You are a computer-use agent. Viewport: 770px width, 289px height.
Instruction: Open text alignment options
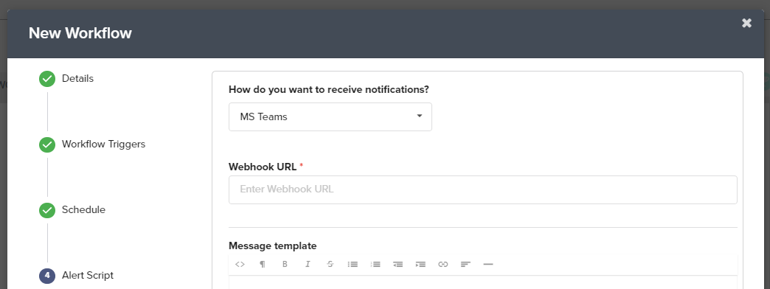(x=465, y=264)
